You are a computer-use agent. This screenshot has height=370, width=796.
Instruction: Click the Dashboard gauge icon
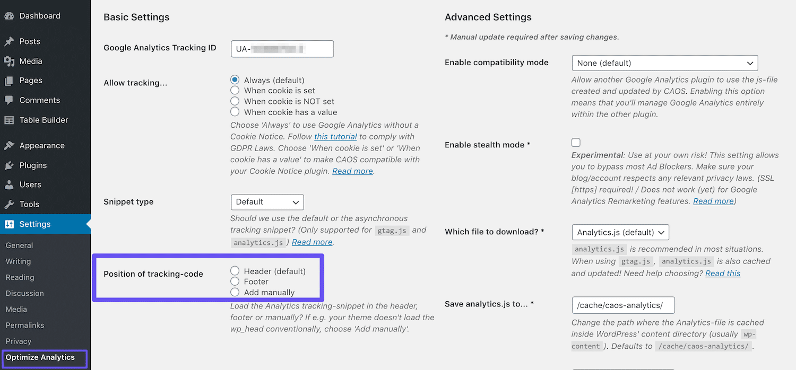(x=9, y=16)
